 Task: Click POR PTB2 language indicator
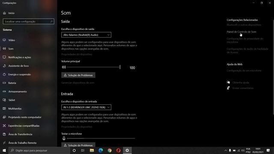pos(248,151)
